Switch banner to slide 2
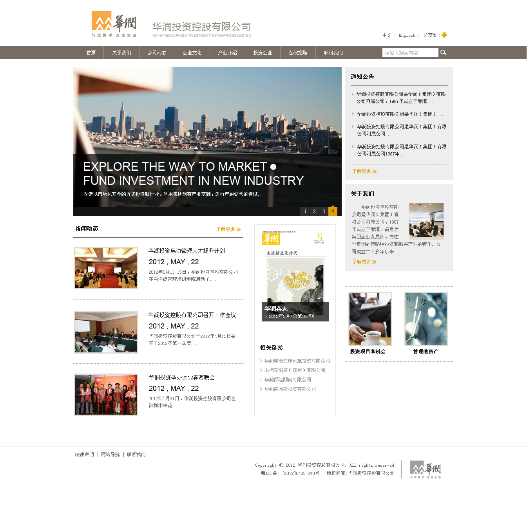Screen dimensions: 527x509 click(x=314, y=211)
